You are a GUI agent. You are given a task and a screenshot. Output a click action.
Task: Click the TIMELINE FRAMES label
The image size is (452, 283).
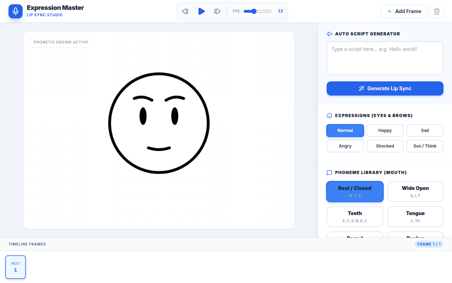[x=27, y=244]
